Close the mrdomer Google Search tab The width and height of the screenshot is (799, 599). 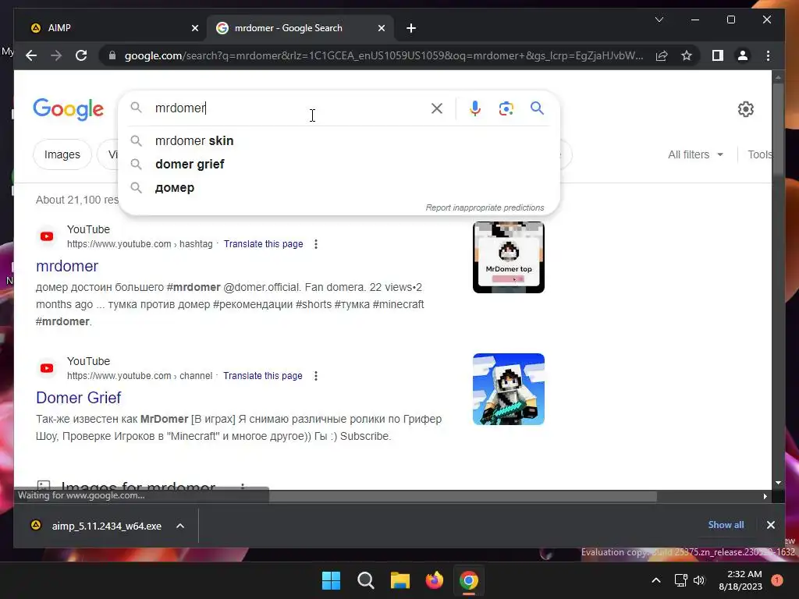click(381, 28)
